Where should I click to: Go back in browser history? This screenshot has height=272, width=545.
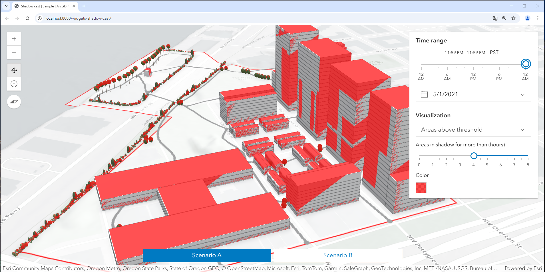tap(7, 18)
